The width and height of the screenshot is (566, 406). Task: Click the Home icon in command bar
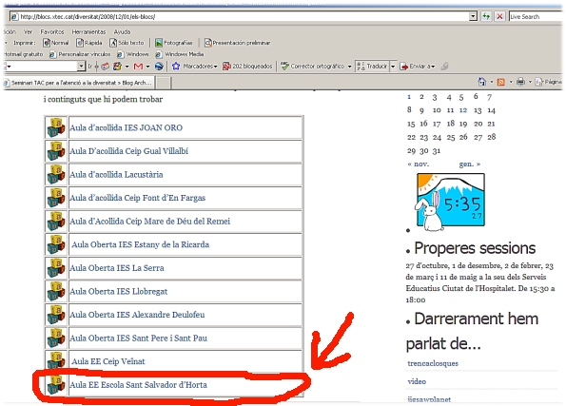pyautogui.click(x=482, y=82)
